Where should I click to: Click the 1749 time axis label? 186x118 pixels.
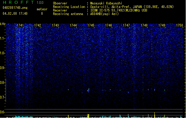[x=162, y=25]
